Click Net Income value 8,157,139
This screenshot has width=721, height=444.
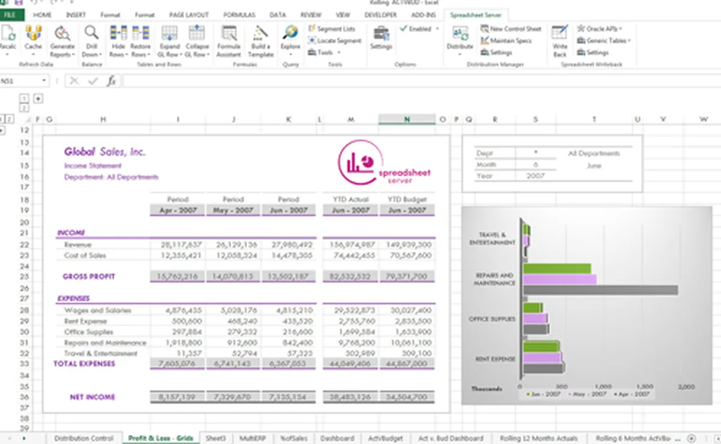pos(177,397)
